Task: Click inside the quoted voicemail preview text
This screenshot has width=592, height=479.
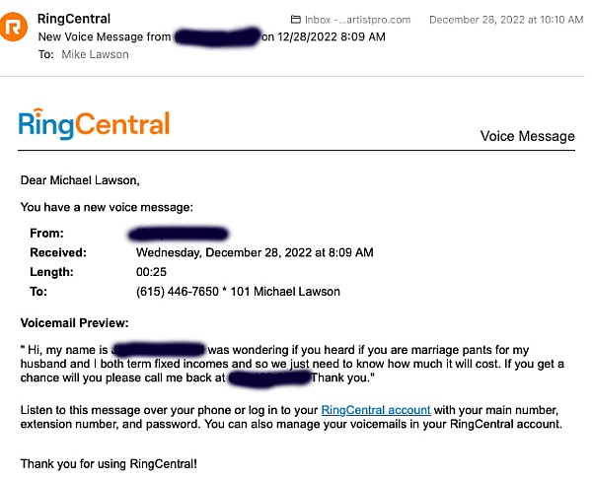Action: click(296, 363)
